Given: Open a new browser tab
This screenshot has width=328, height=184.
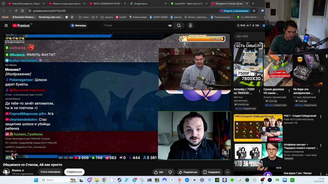Looking at the screenshot, I should click(253, 4).
